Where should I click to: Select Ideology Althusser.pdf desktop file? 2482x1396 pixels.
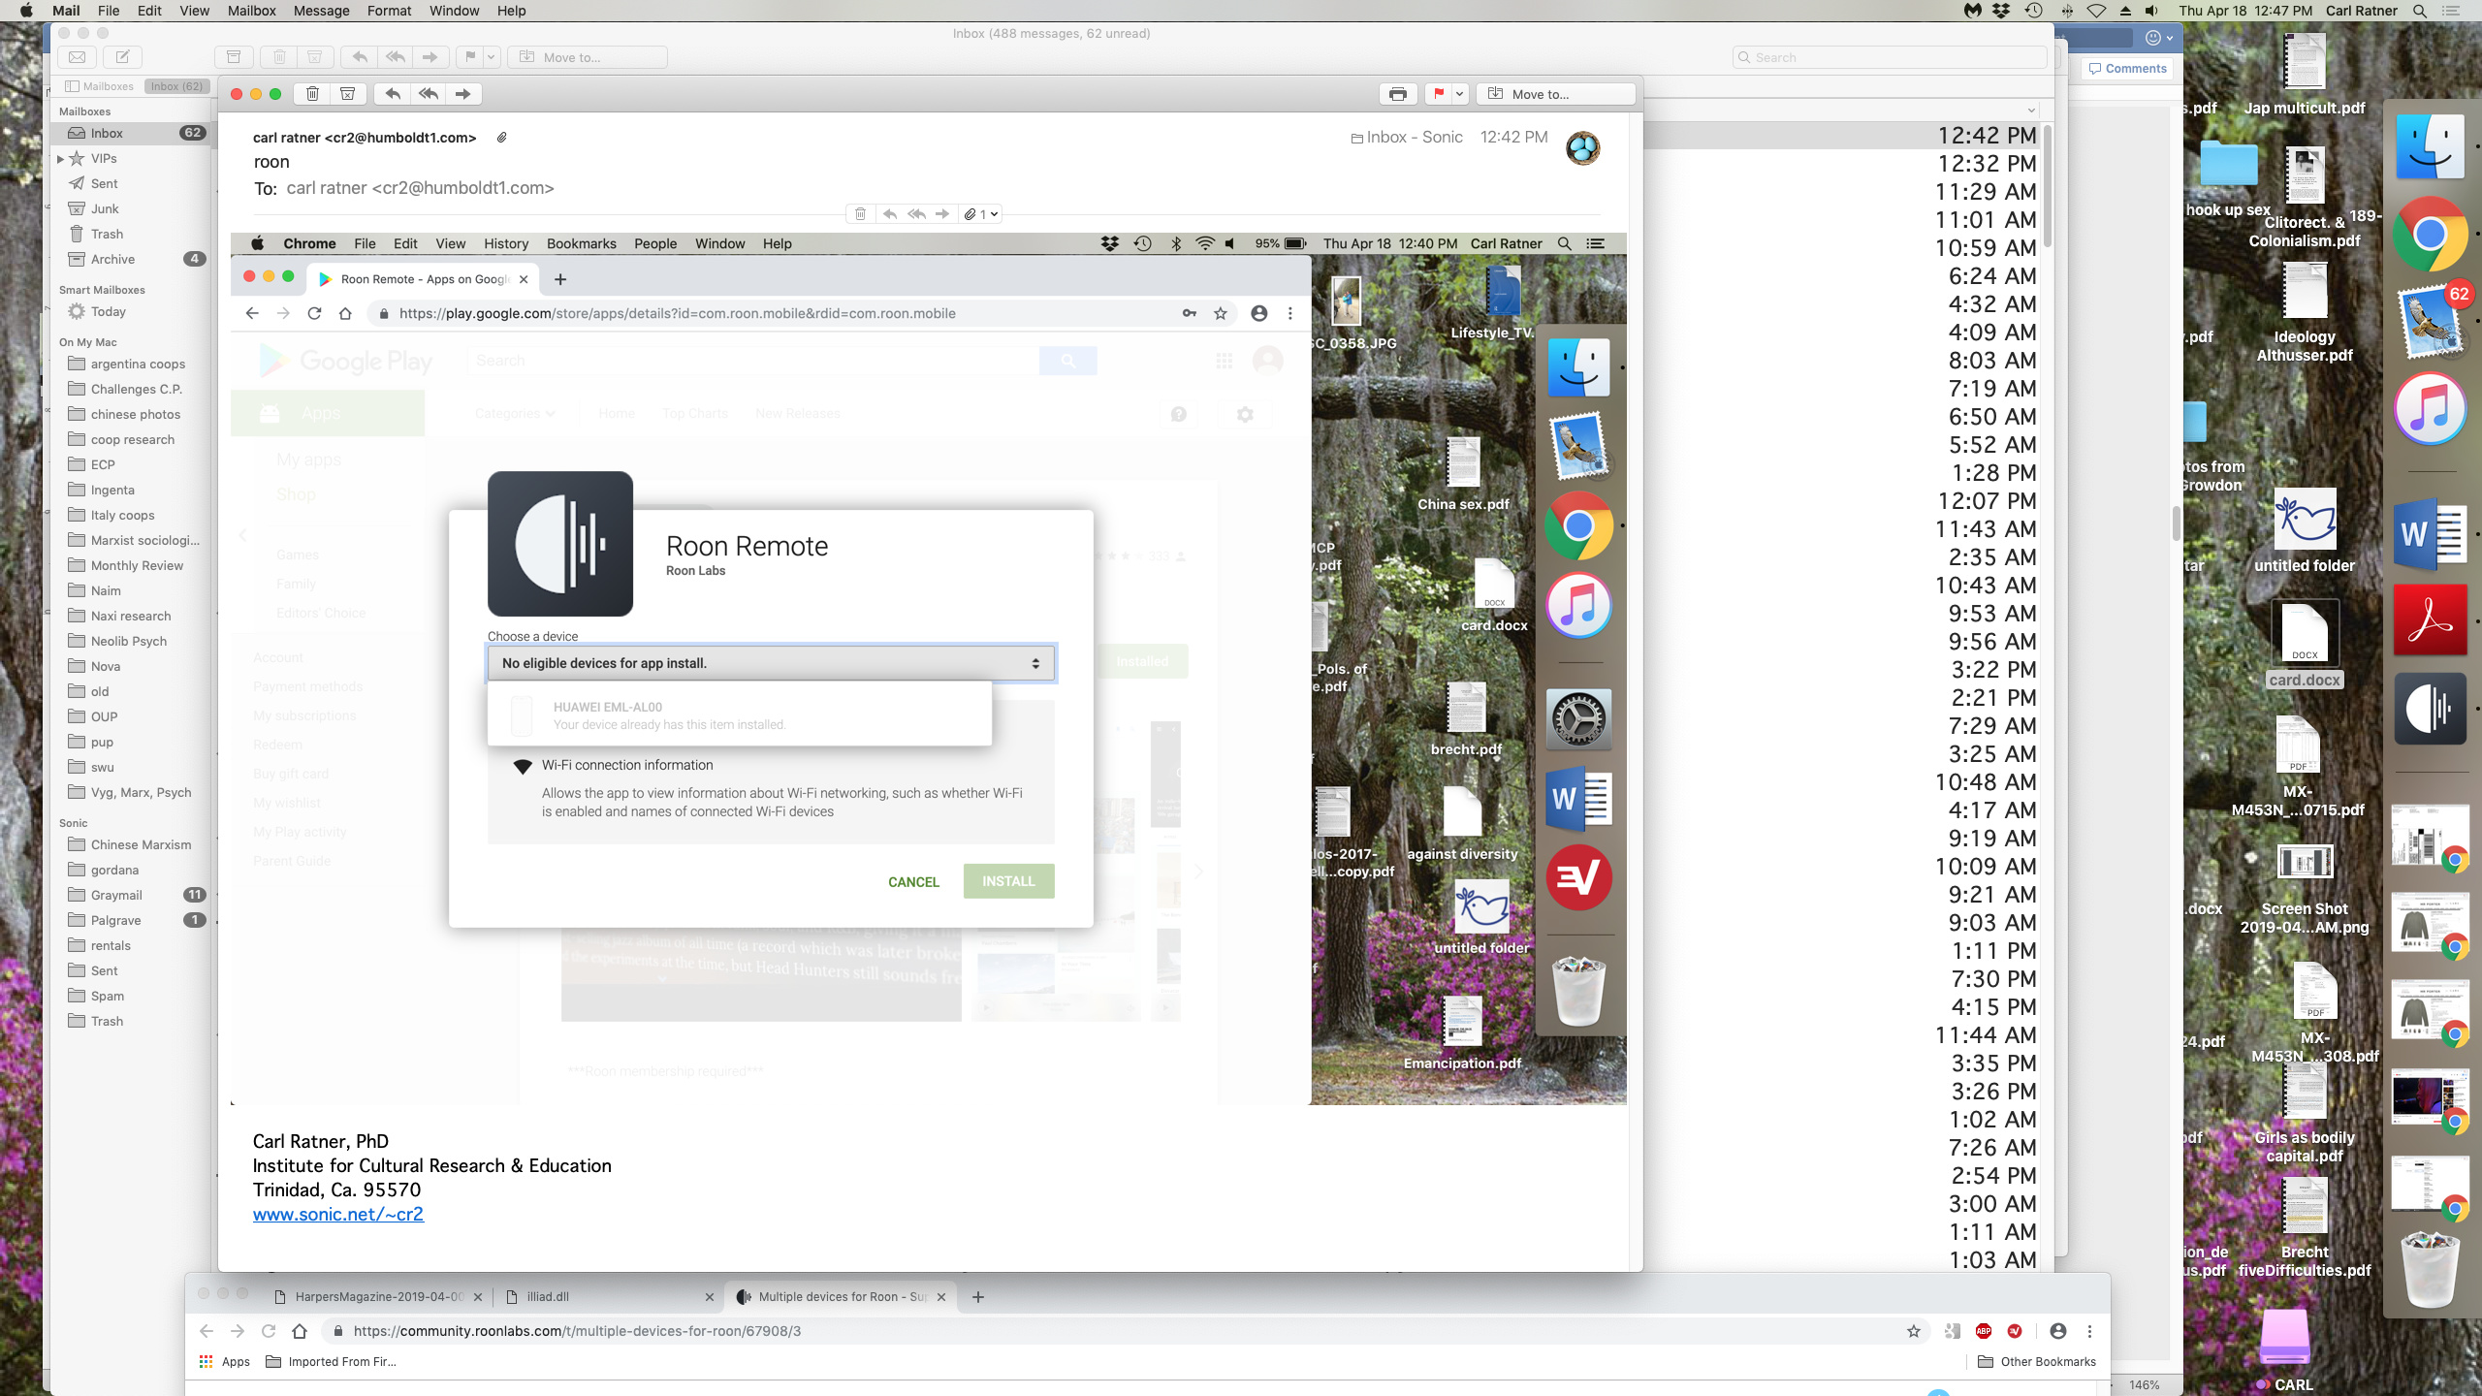click(x=2304, y=312)
